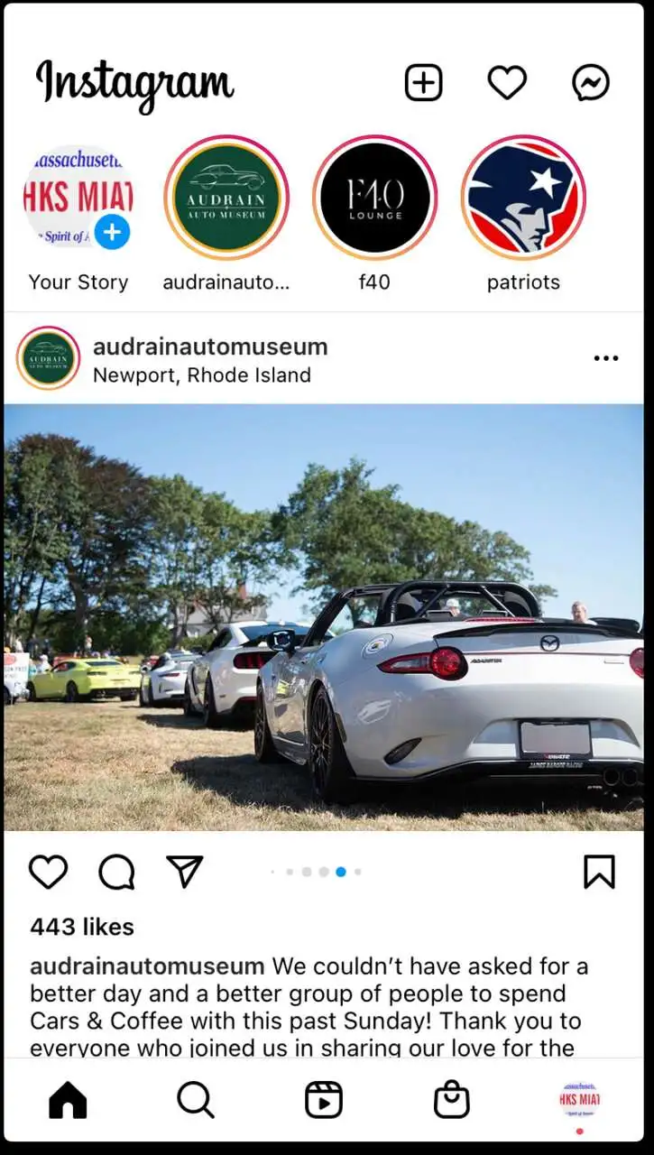Open profile tab in bottom bar
This screenshot has height=1155, width=654.
click(x=580, y=1100)
